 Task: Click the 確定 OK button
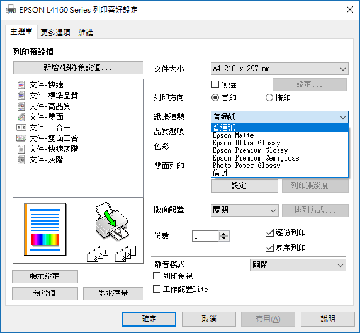pyautogui.click(x=149, y=319)
